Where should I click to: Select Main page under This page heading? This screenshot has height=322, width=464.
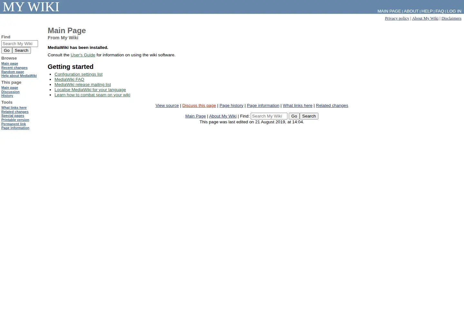pos(10,88)
